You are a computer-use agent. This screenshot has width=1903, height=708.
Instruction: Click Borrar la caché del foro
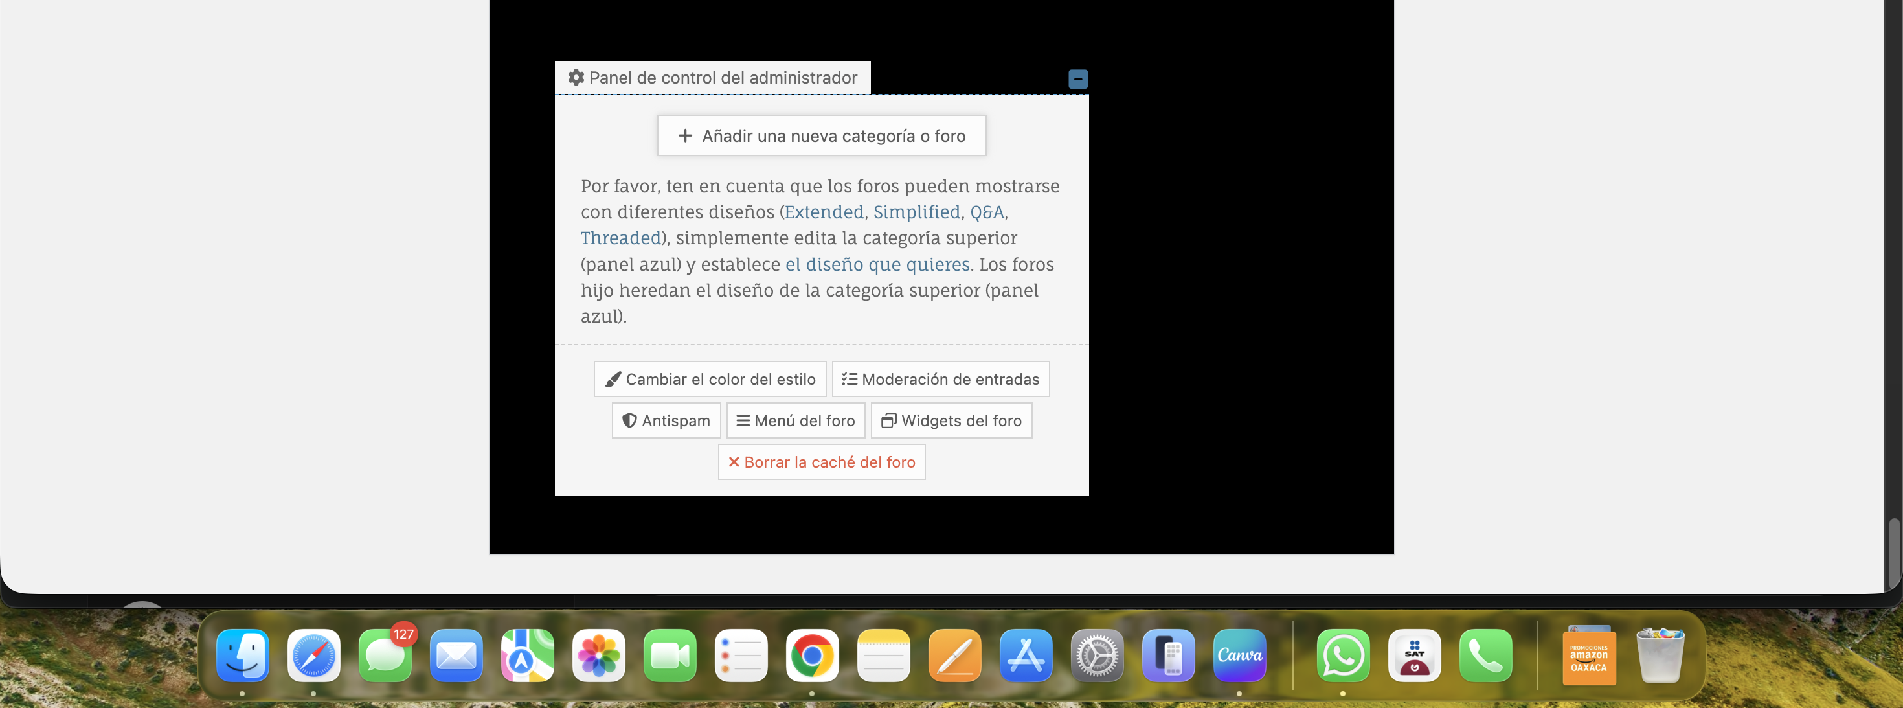[x=822, y=462]
